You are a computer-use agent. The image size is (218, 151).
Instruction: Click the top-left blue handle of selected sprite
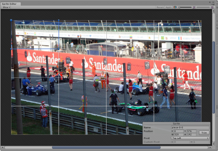click(x=11, y=20)
